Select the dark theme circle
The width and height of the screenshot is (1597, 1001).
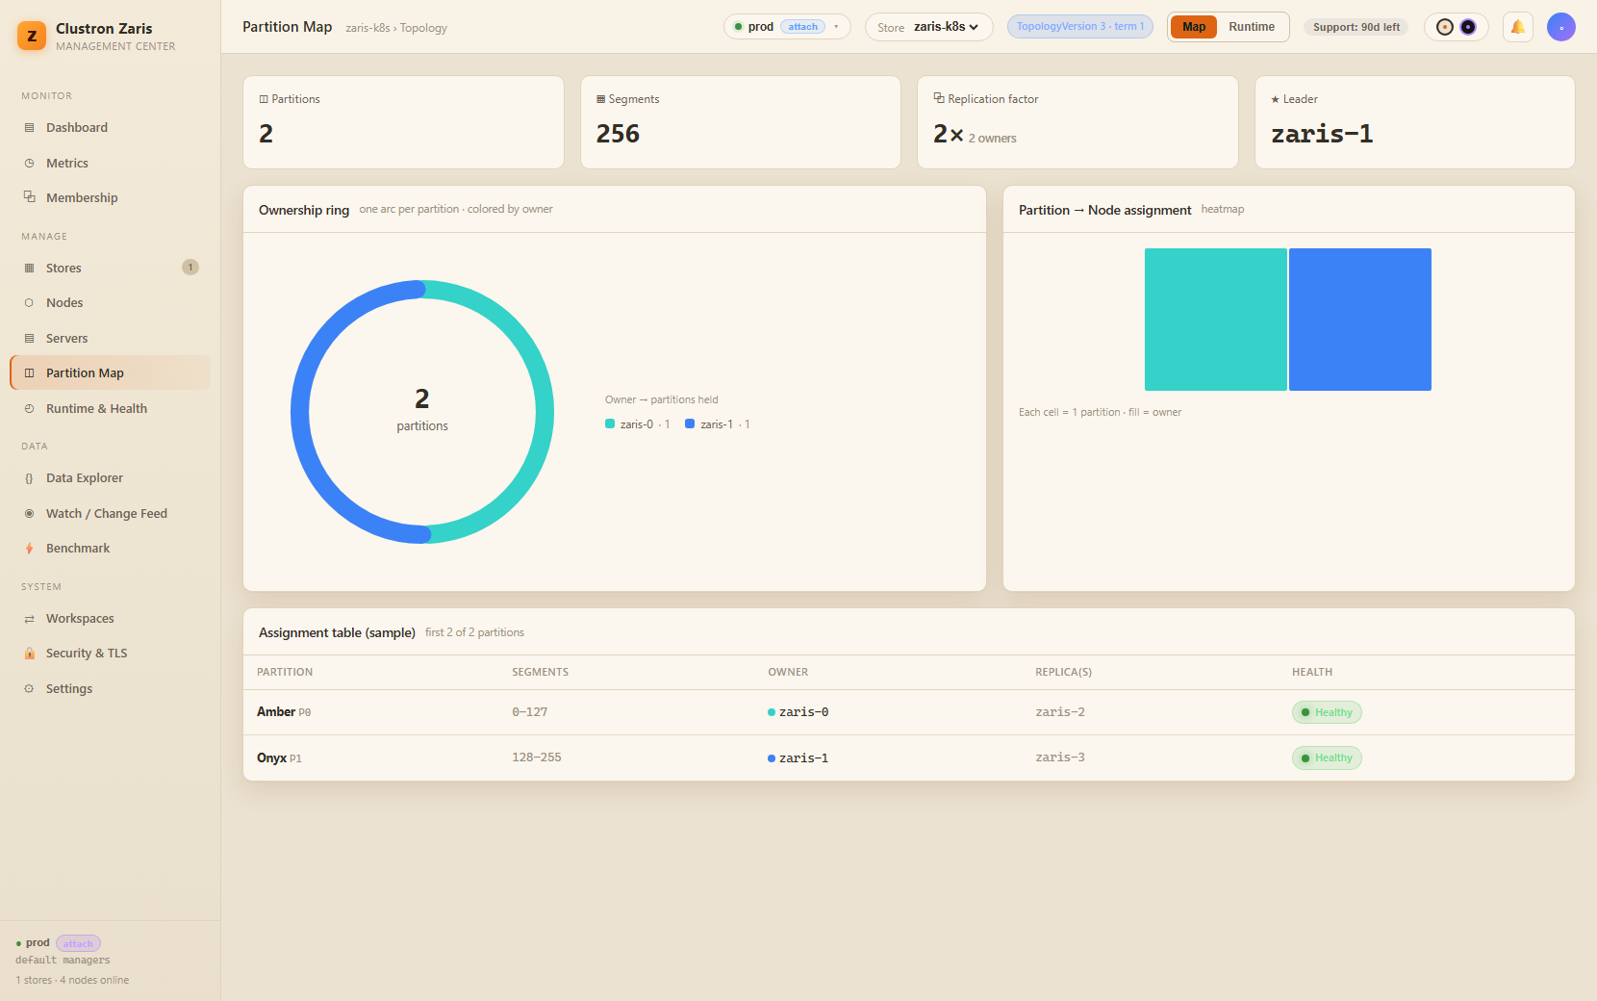1468,27
